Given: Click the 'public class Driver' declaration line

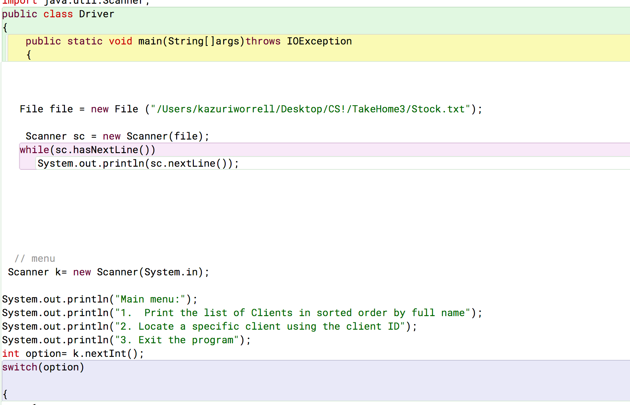Looking at the screenshot, I should click(x=58, y=14).
